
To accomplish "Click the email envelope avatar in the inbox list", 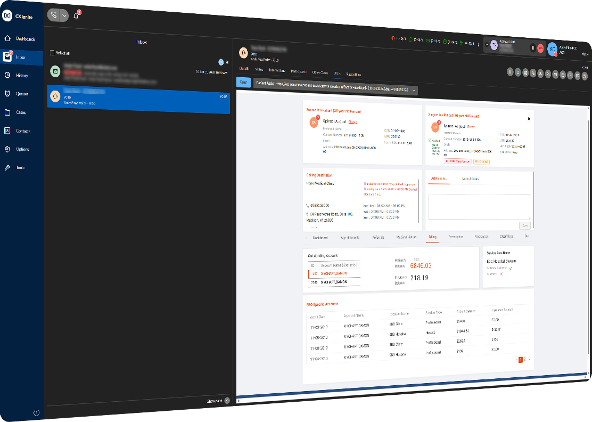I will [x=55, y=71].
